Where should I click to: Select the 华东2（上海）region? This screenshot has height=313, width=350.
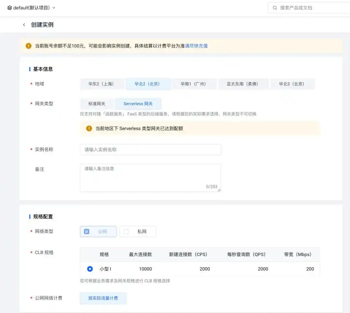(x=102, y=84)
